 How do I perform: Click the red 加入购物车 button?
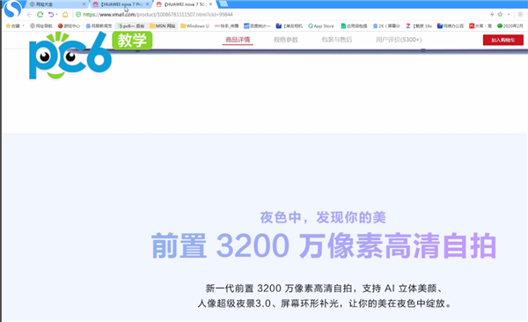503,40
